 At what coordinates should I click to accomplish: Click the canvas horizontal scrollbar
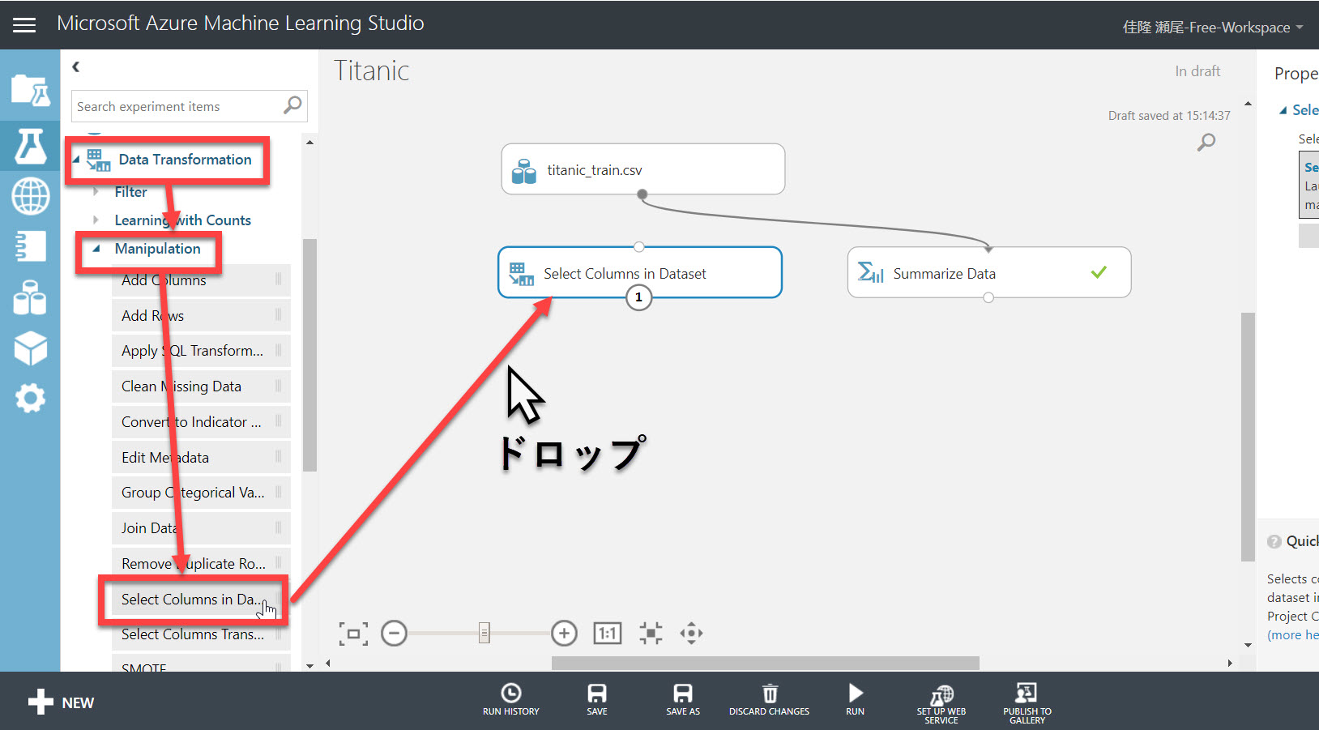(x=765, y=663)
